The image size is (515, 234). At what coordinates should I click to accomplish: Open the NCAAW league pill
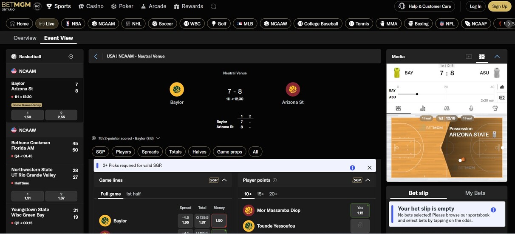(275, 24)
